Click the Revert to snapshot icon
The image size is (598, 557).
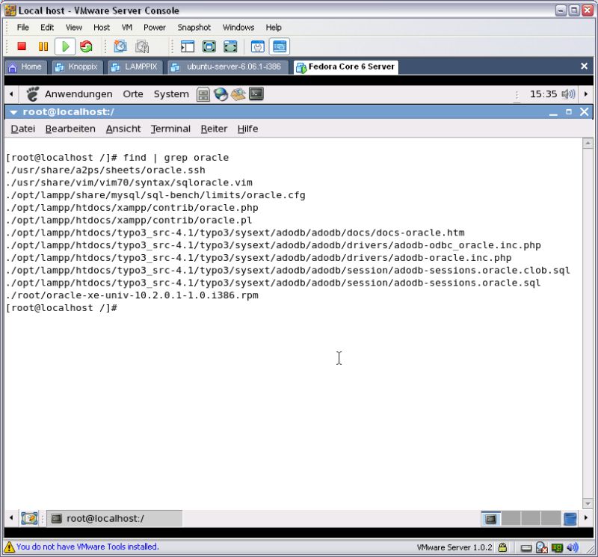(x=142, y=46)
